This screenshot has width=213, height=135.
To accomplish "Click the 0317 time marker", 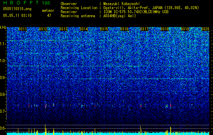I will (144, 29).
